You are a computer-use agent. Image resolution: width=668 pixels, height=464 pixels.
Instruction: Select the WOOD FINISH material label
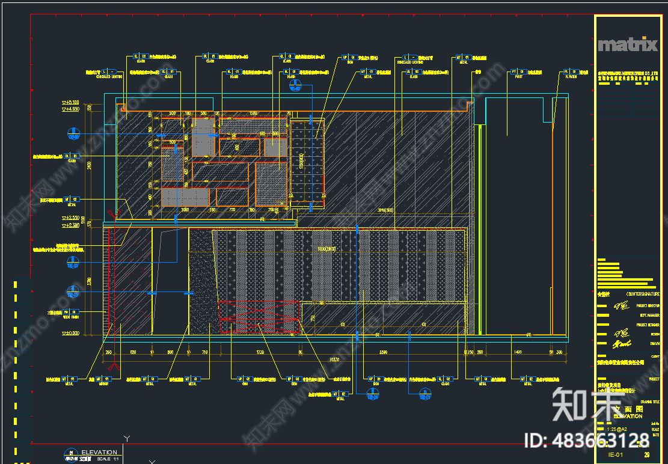pos(71,317)
